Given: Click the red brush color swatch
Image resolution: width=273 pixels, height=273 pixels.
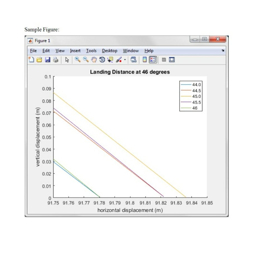Looking at the screenshot, I should coord(121,61).
